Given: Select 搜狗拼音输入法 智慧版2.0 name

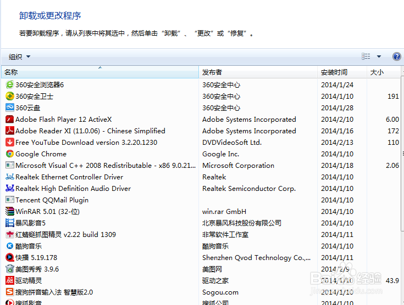Looking at the screenshot, I should 54,292.
